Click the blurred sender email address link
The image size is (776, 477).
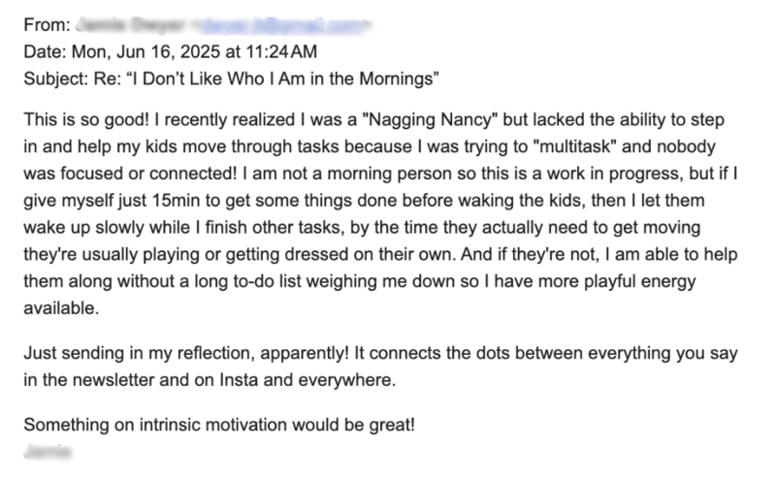282,25
